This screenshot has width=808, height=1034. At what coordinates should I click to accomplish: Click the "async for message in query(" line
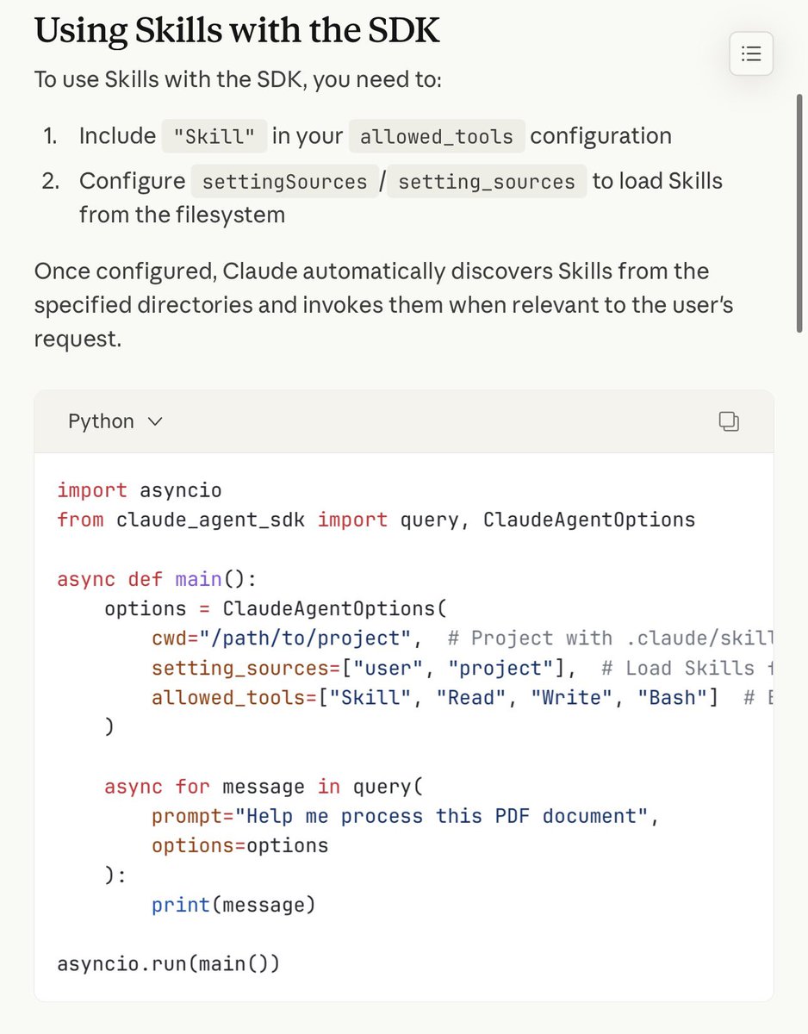(x=264, y=787)
